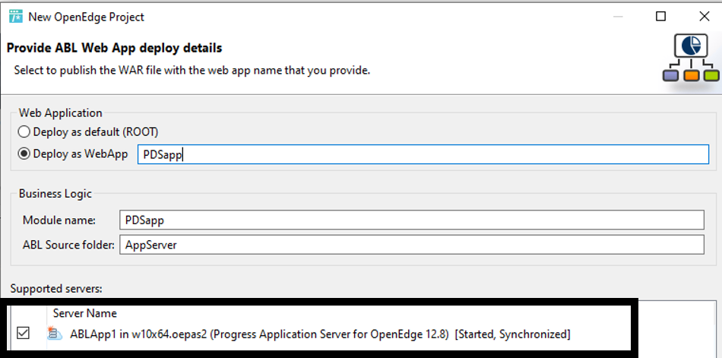
Task: Click the Web Application group title
Action: [60, 113]
